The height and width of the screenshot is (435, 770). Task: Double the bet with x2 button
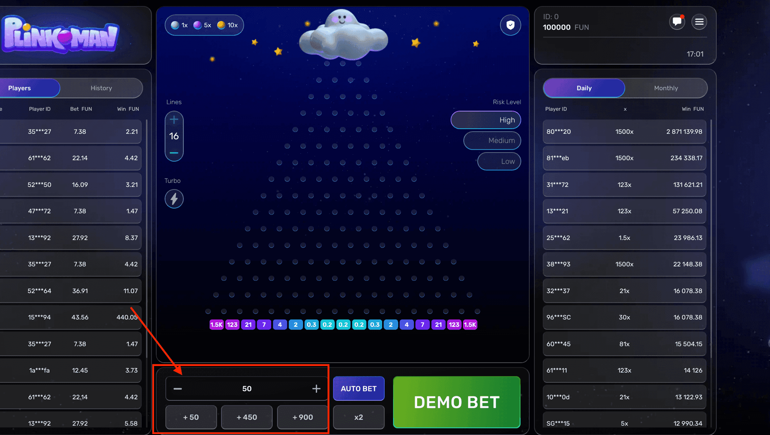point(359,417)
